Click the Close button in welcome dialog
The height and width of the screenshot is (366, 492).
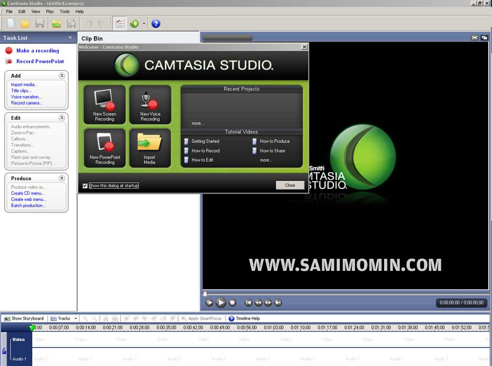tap(290, 185)
